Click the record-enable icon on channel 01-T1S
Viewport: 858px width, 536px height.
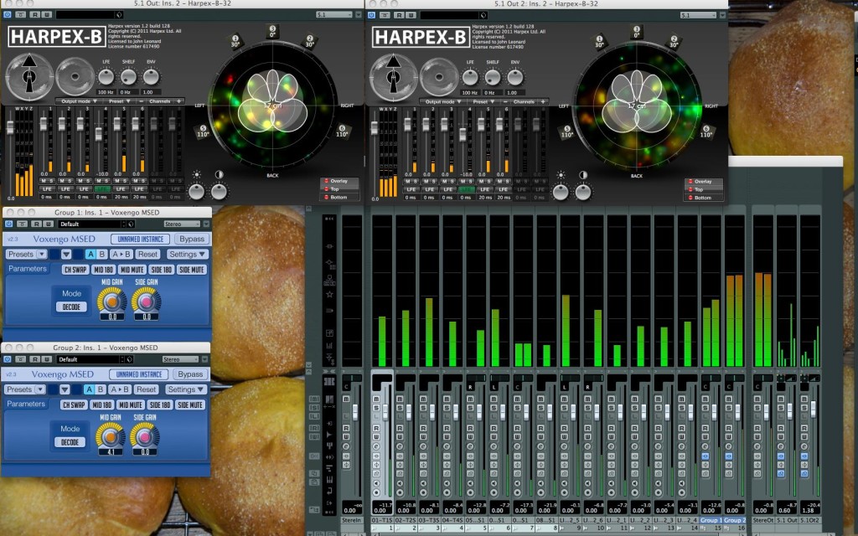click(376, 491)
